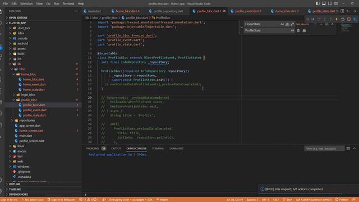Expand the OPEN EDITORS section

[x=43, y=17]
